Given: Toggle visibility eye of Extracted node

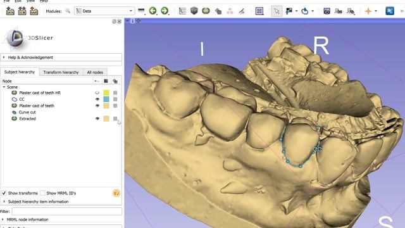Looking at the screenshot, I should click(x=97, y=118).
